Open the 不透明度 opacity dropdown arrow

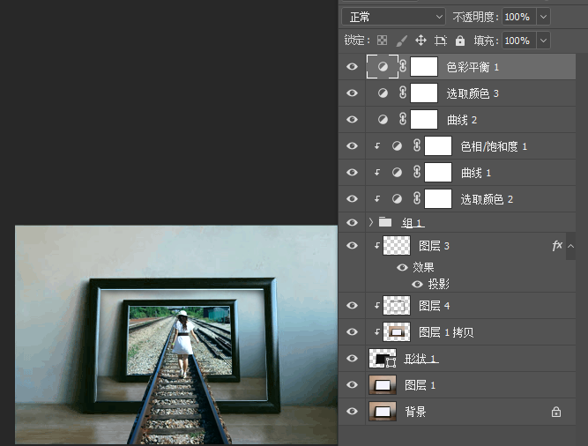543,17
